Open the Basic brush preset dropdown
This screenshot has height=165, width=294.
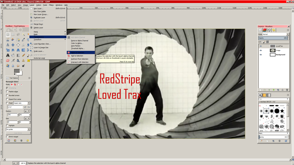[274, 133]
